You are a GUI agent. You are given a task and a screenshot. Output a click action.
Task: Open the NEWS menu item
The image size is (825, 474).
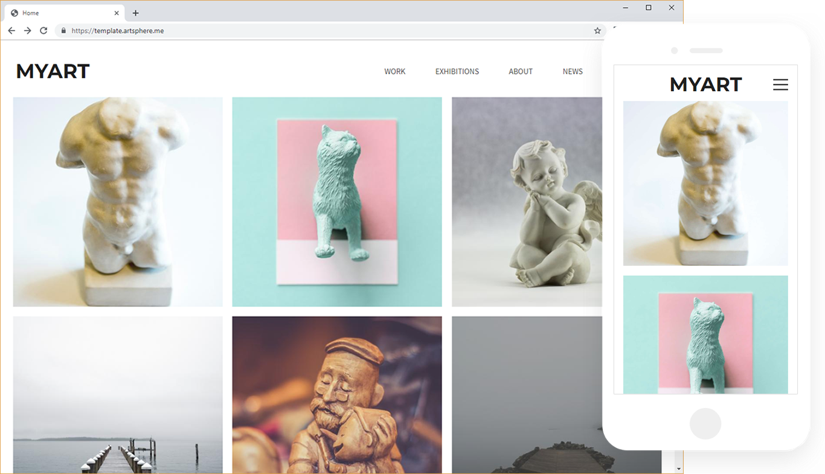[x=573, y=71]
